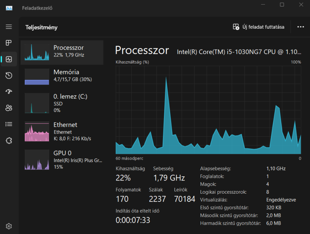Open Task Manager settings gear
The width and height of the screenshot is (310, 234).
point(9,226)
